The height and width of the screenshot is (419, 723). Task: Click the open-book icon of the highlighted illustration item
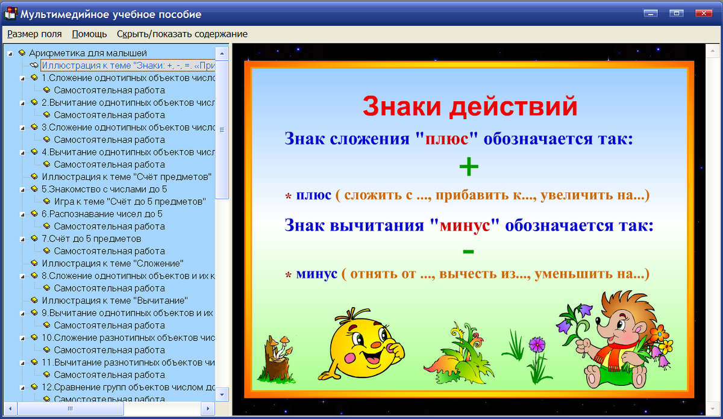tap(34, 65)
